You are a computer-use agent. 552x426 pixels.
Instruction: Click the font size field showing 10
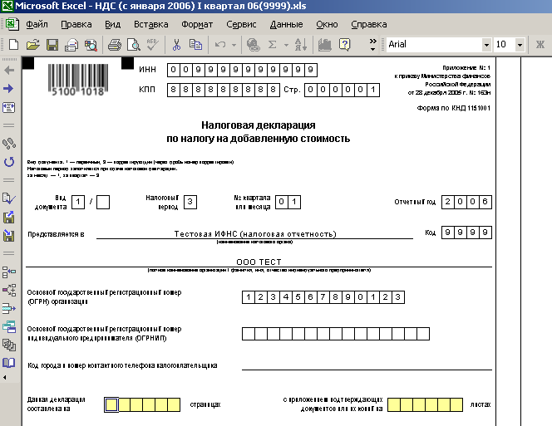(505, 45)
